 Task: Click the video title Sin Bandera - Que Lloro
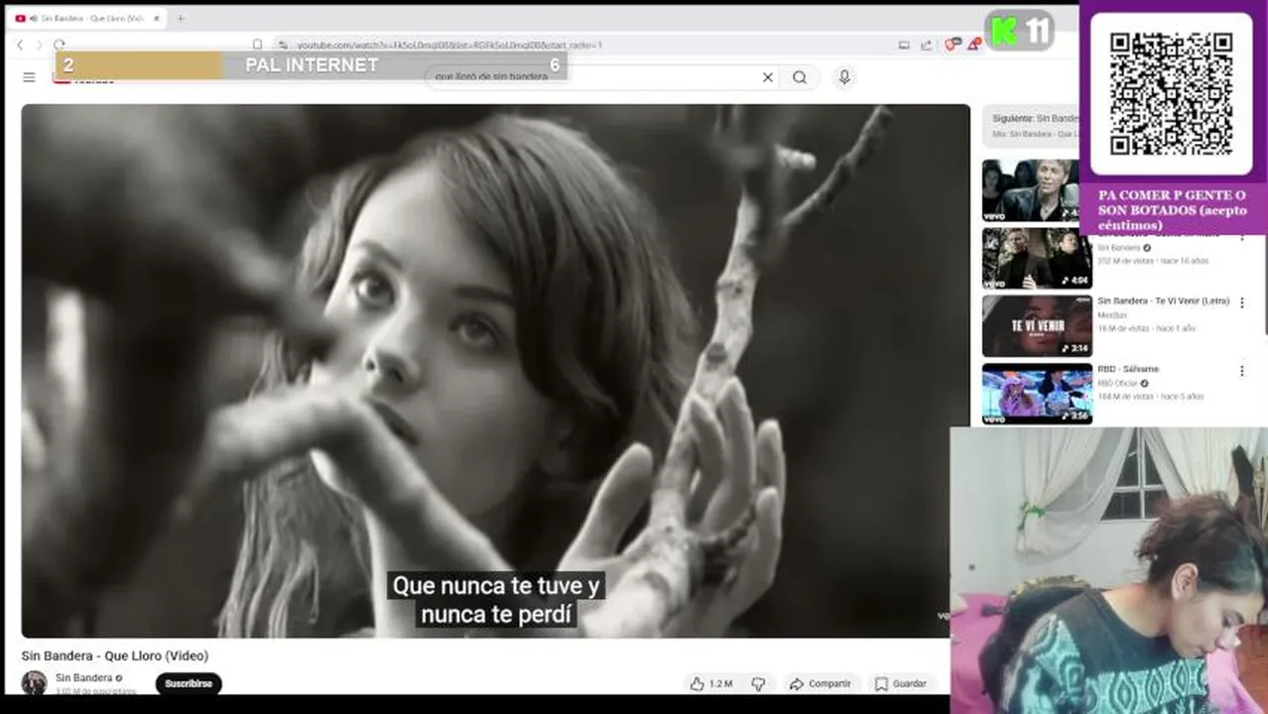(115, 655)
